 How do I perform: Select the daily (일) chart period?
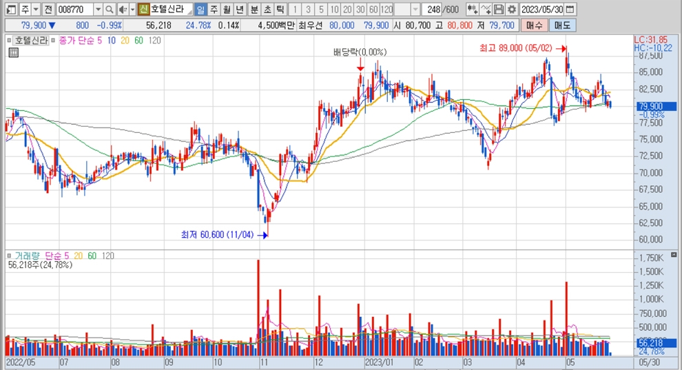[200, 10]
